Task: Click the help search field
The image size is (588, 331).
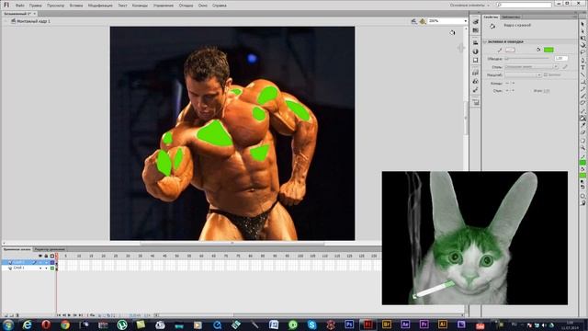Action: point(524,5)
